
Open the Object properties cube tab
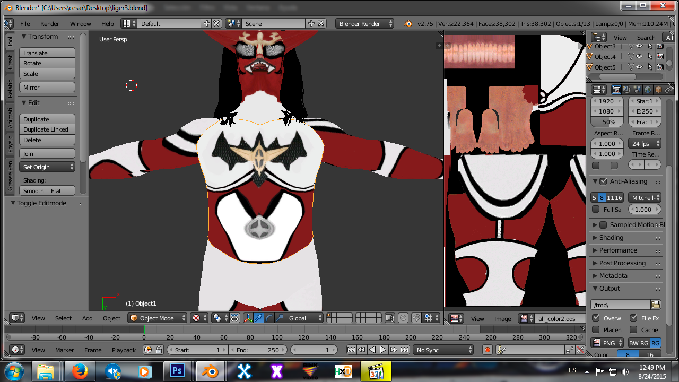tap(658, 90)
